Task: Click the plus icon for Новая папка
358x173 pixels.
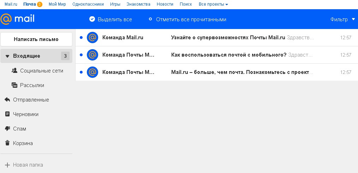Action: (x=7, y=165)
